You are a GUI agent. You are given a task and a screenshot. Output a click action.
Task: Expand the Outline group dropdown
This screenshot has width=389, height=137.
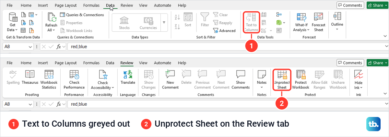click(x=337, y=29)
